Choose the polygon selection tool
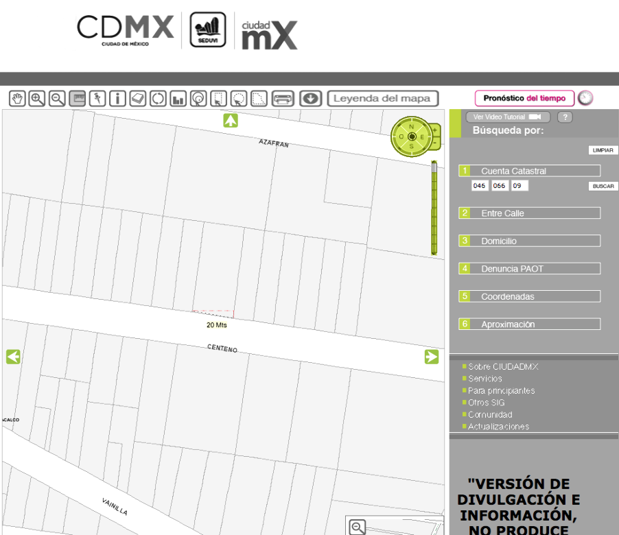 tap(259, 99)
